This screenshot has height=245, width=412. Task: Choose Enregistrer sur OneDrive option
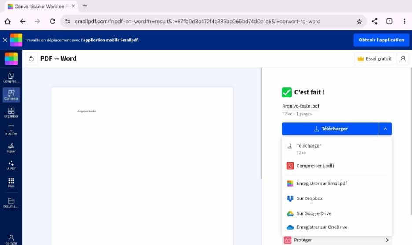337,227
